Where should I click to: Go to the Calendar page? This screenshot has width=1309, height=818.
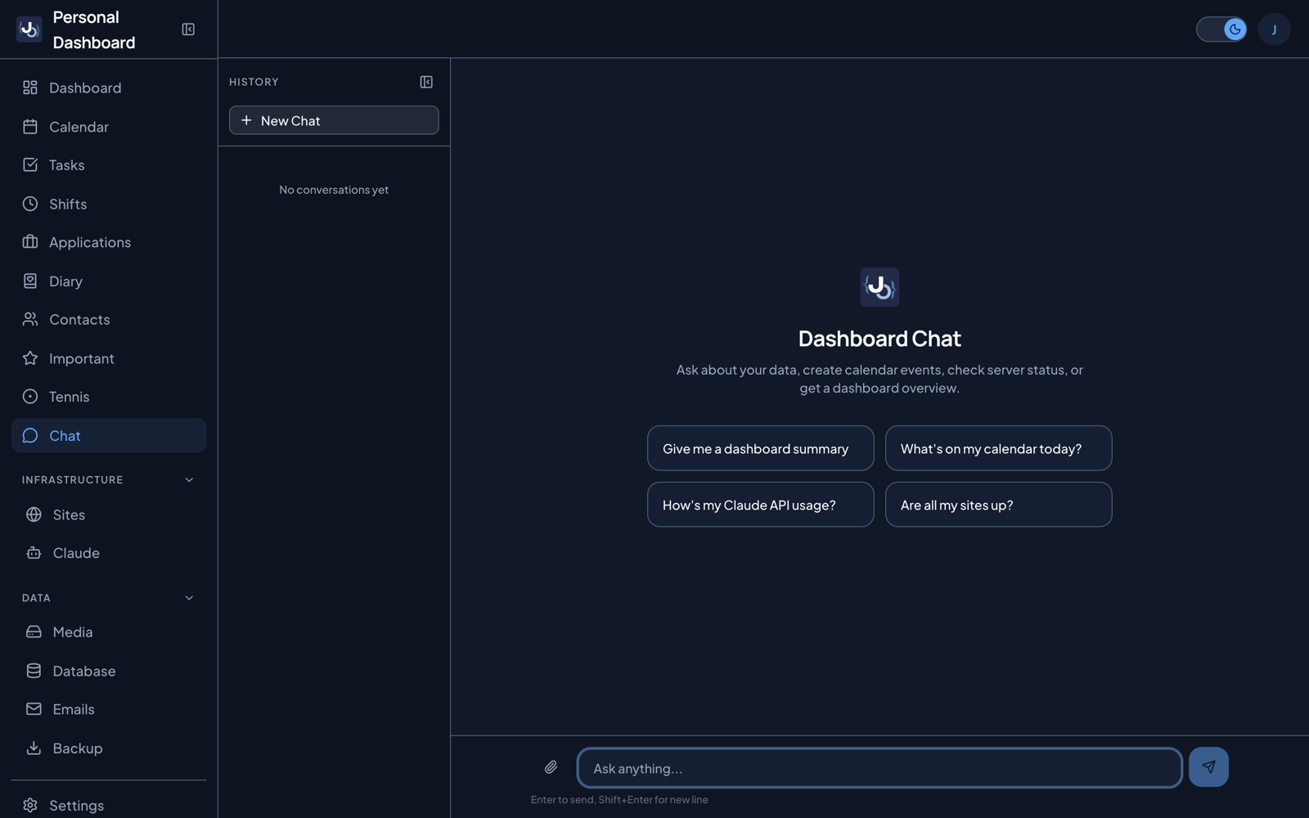[109, 127]
